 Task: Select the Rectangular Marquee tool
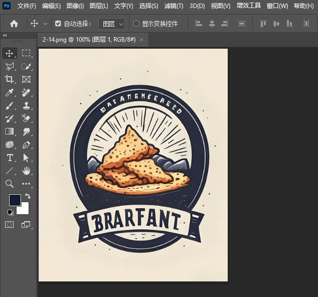27,53
